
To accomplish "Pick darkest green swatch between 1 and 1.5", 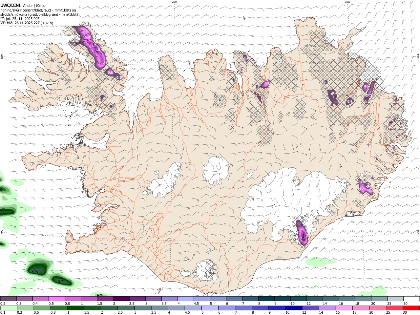I will 75,308.
